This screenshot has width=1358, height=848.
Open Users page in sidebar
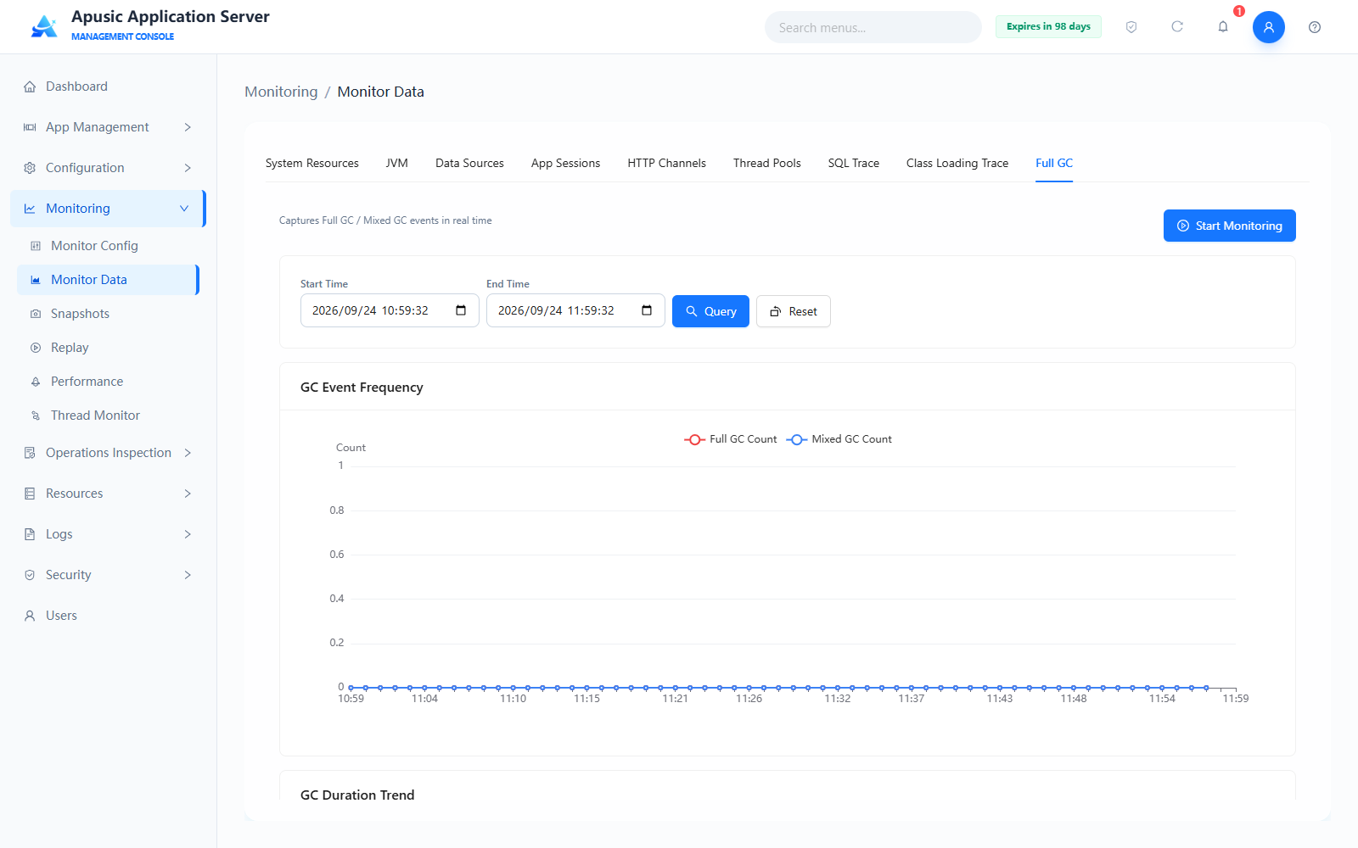[108, 616]
